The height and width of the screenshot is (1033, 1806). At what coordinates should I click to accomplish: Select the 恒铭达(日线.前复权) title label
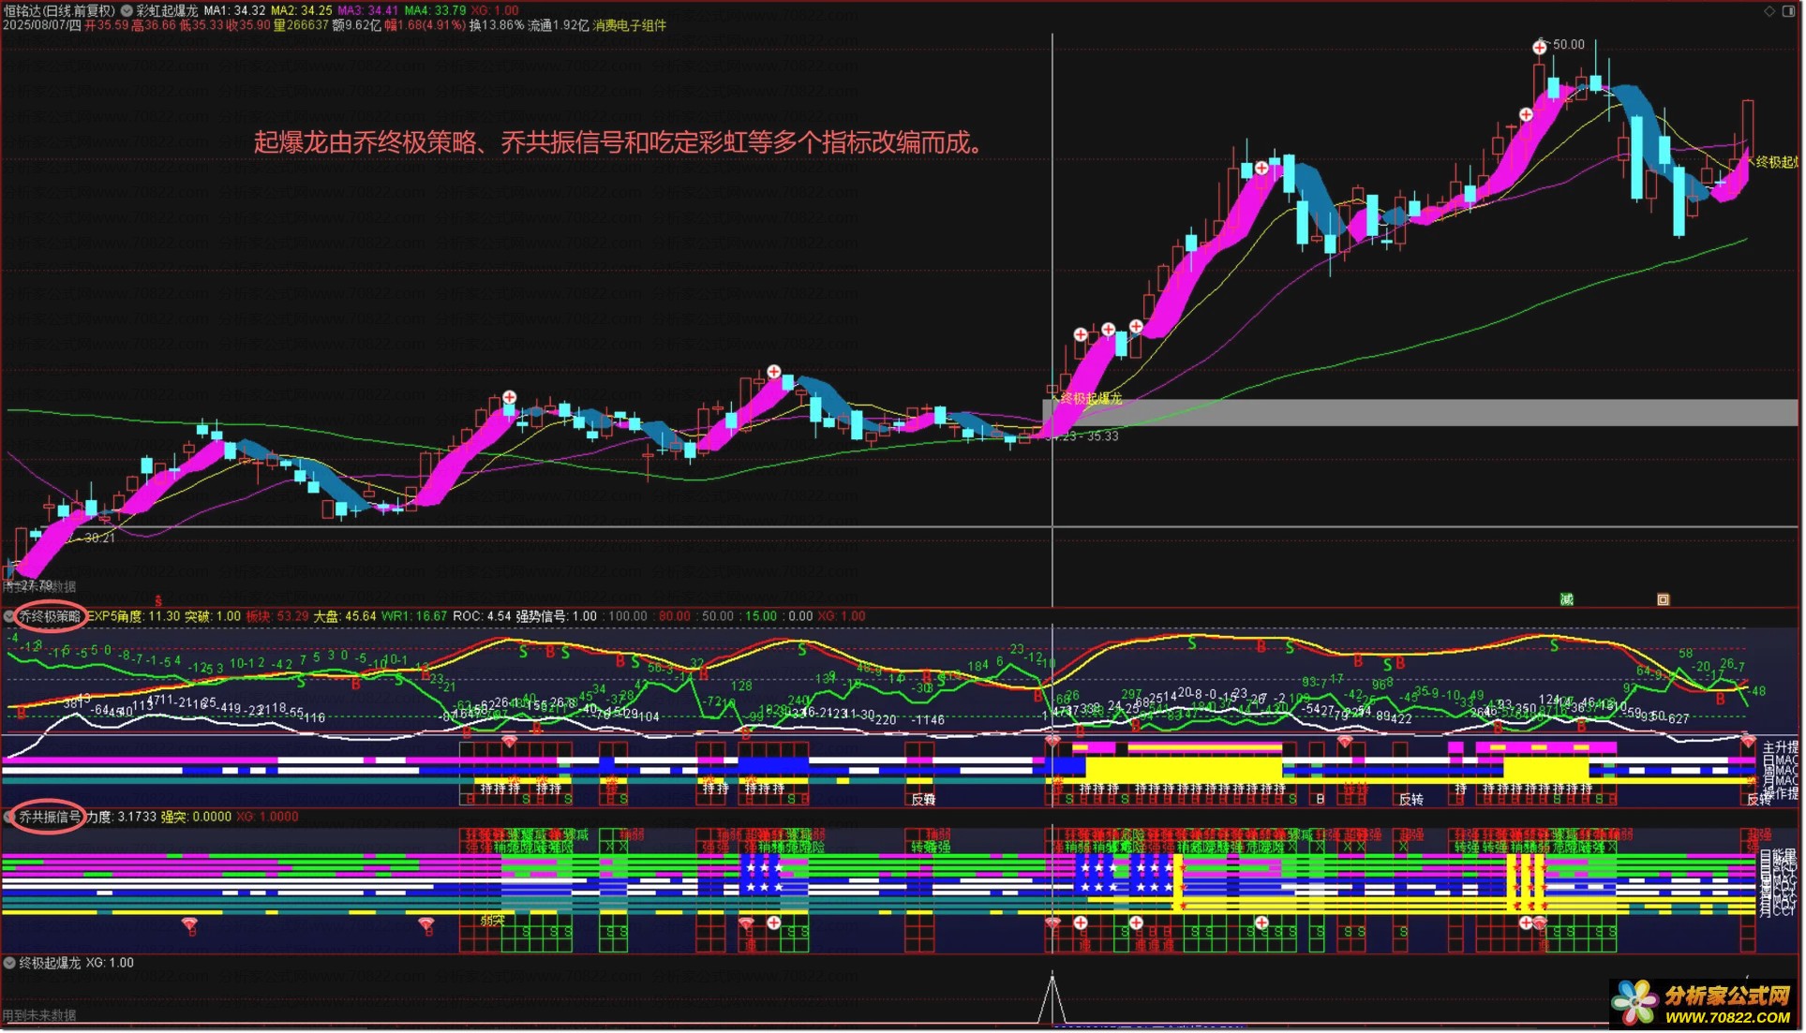59,10
